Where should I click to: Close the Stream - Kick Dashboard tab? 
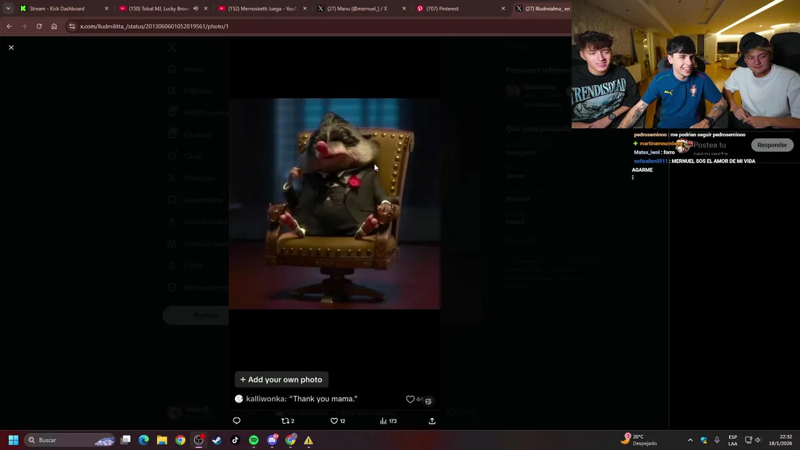[x=106, y=9]
